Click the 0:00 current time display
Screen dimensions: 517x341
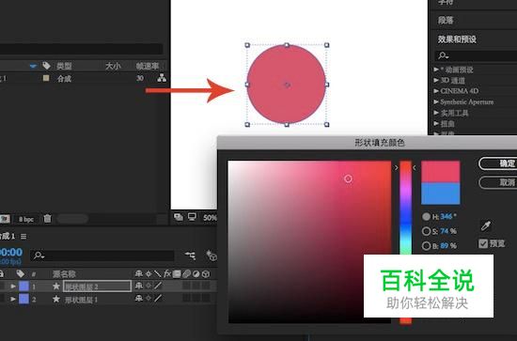coord(11,252)
